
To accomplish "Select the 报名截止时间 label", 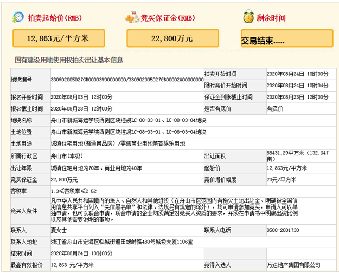I will pos(27,109).
